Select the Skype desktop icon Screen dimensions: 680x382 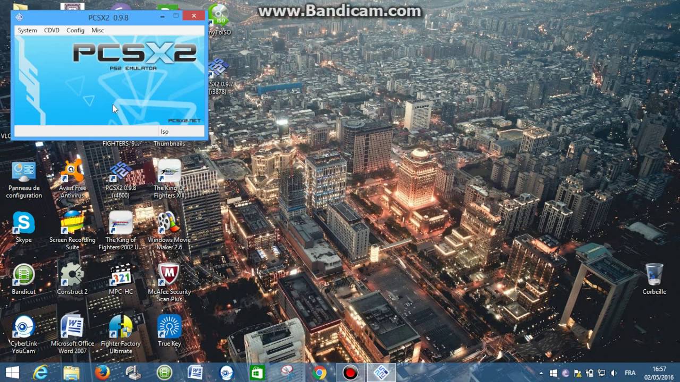(24, 227)
